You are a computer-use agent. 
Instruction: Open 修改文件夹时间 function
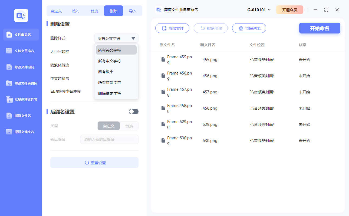pos(21,83)
